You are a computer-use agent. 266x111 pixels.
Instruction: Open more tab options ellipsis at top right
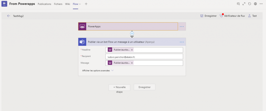261,4
